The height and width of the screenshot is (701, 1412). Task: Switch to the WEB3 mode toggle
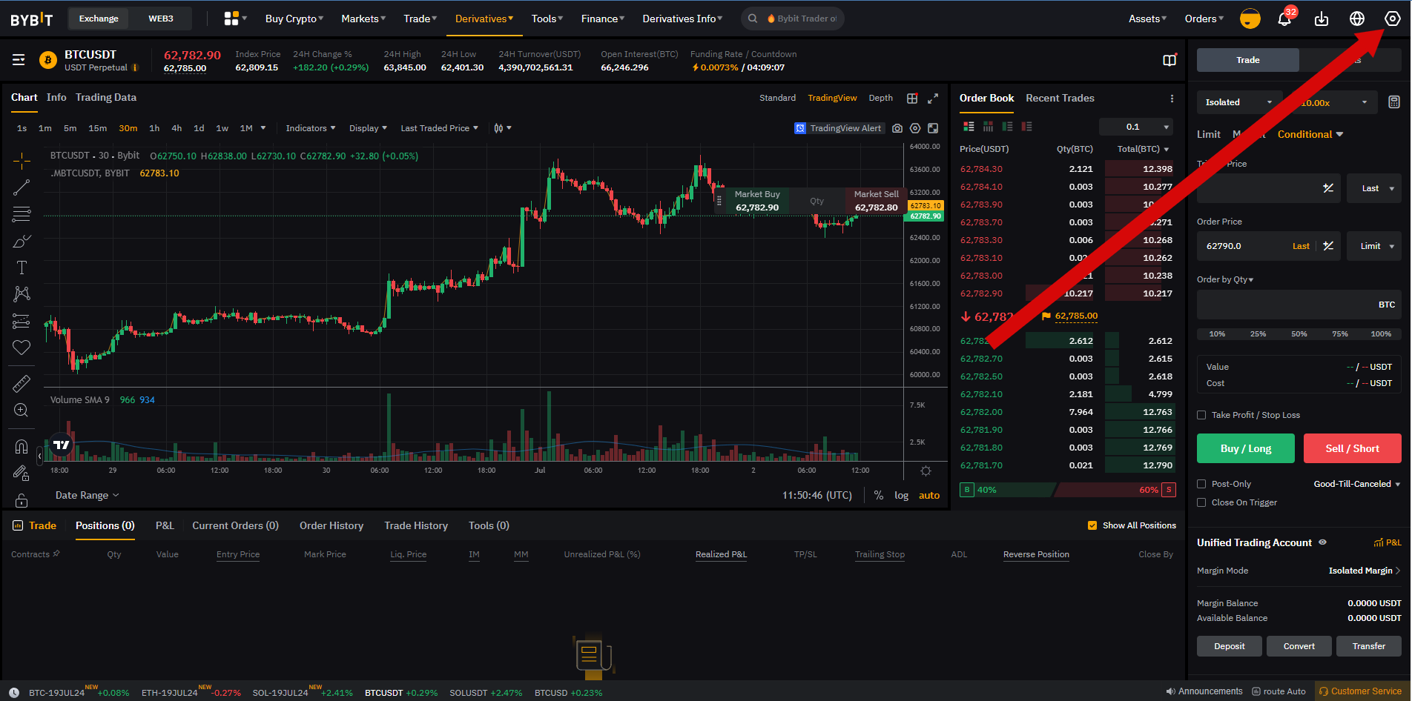tap(161, 19)
